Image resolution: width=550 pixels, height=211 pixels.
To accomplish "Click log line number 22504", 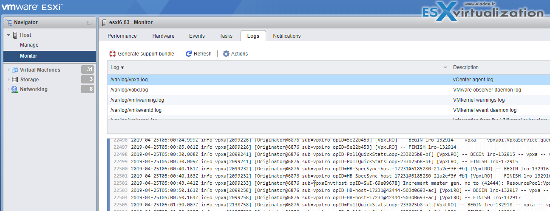I will pos(120,198).
